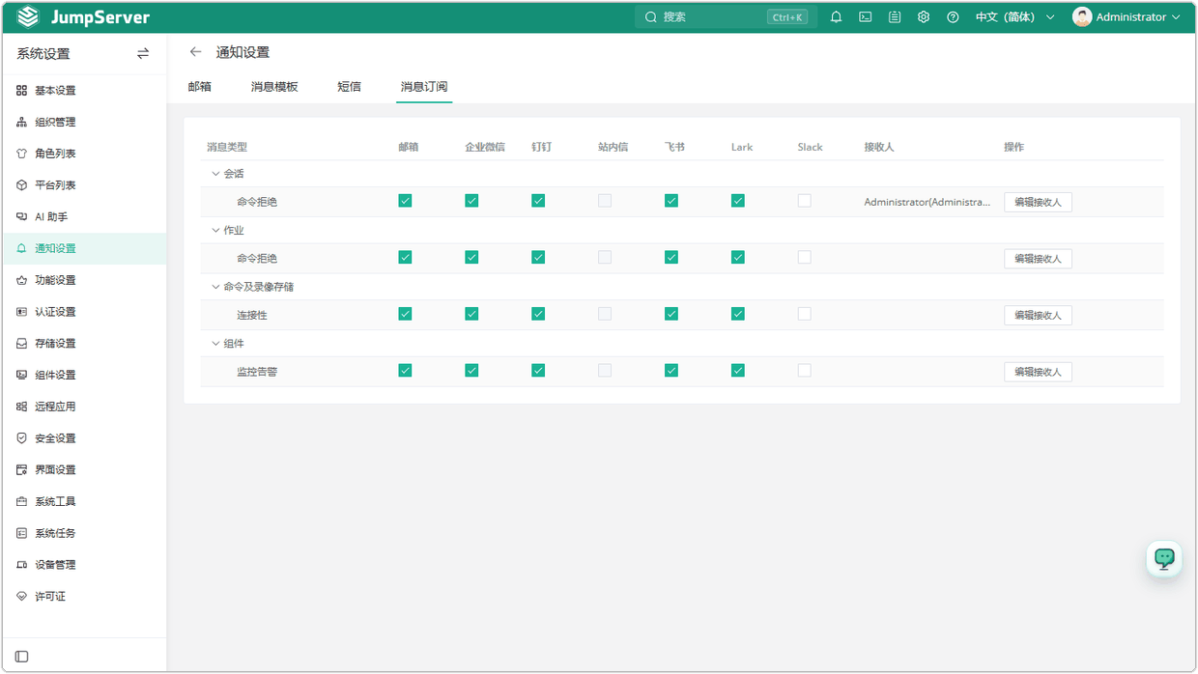This screenshot has width=1198, height=674.
Task: Edit receivers for 监控告警
Action: pos(1038,372)
